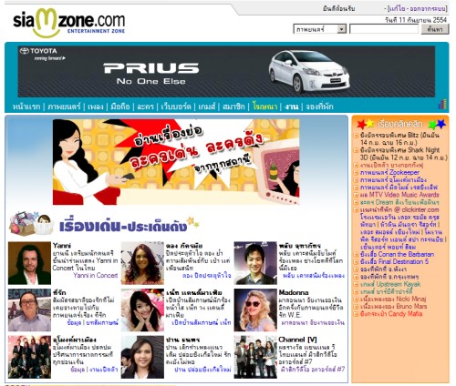Open สมาชิก in the navigation bar
Viewport: 456px width, 386px height.
[x=233, y=107]
